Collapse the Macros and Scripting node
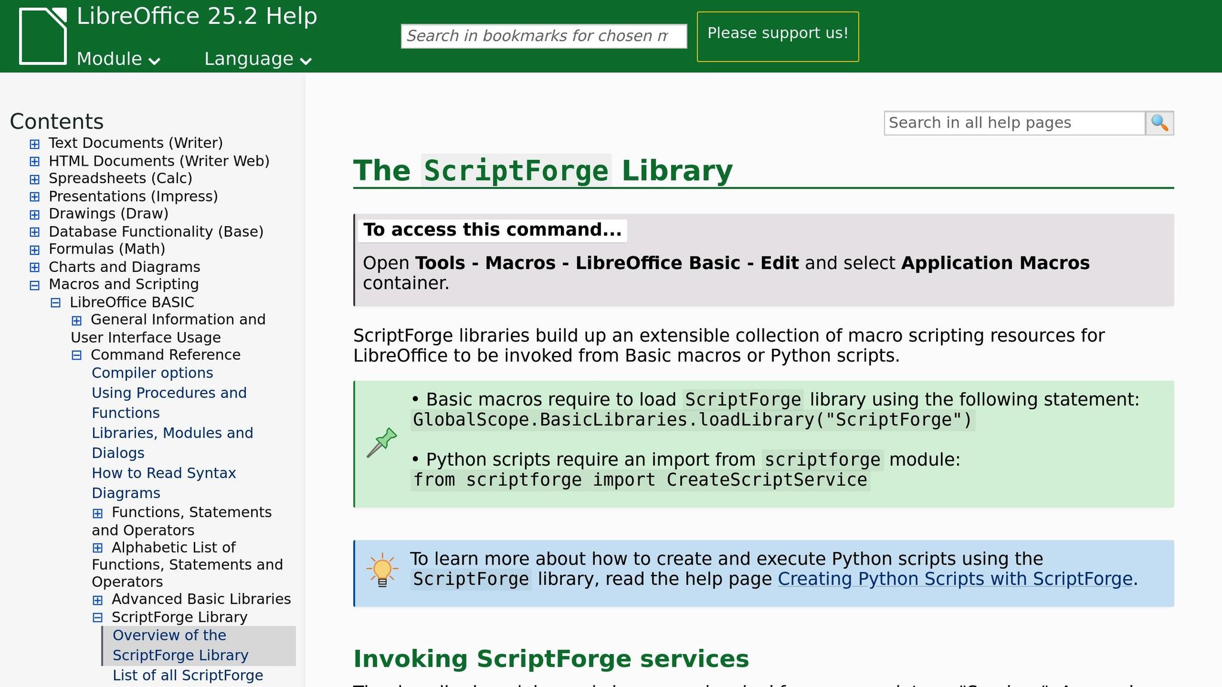This screenshot has height=687, width=1222. coord(35,285)
